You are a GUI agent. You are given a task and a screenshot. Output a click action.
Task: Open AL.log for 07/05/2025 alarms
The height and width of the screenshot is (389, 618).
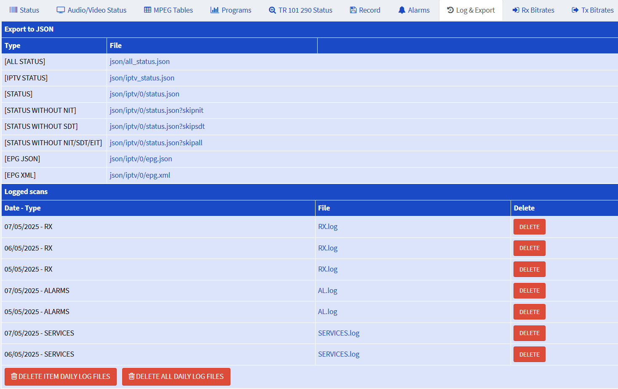click(x=328, y=290)
